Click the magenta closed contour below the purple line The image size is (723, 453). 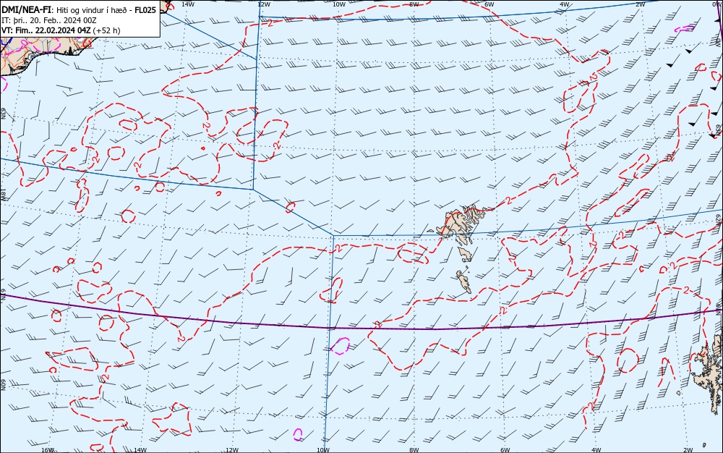point(341,346)
